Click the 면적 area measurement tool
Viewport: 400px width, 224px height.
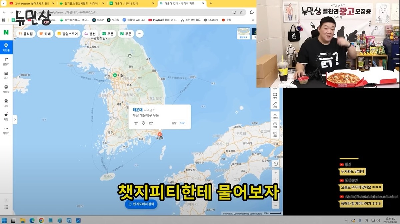tap(275, 95)
